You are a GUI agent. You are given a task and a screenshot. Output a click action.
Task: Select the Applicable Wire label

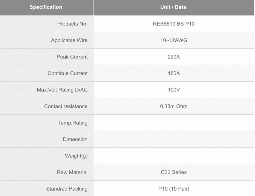pyautogui.click(x=69, y=40)
